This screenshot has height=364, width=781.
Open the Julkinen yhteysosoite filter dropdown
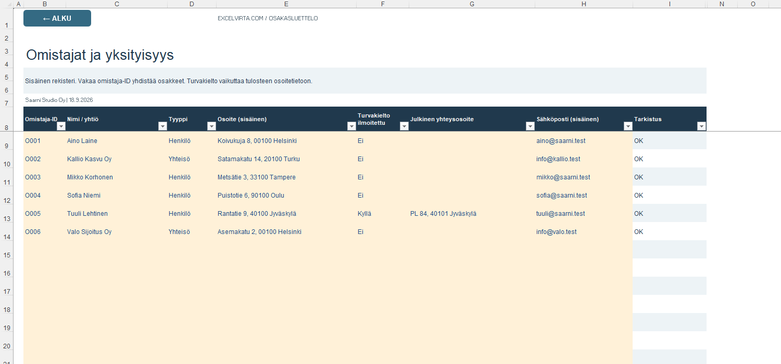(x=530, y=126)
